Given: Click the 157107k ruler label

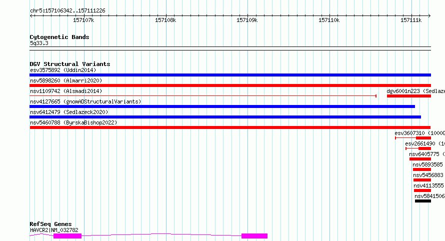Looking at the screenshot, I should pos(83,20).
